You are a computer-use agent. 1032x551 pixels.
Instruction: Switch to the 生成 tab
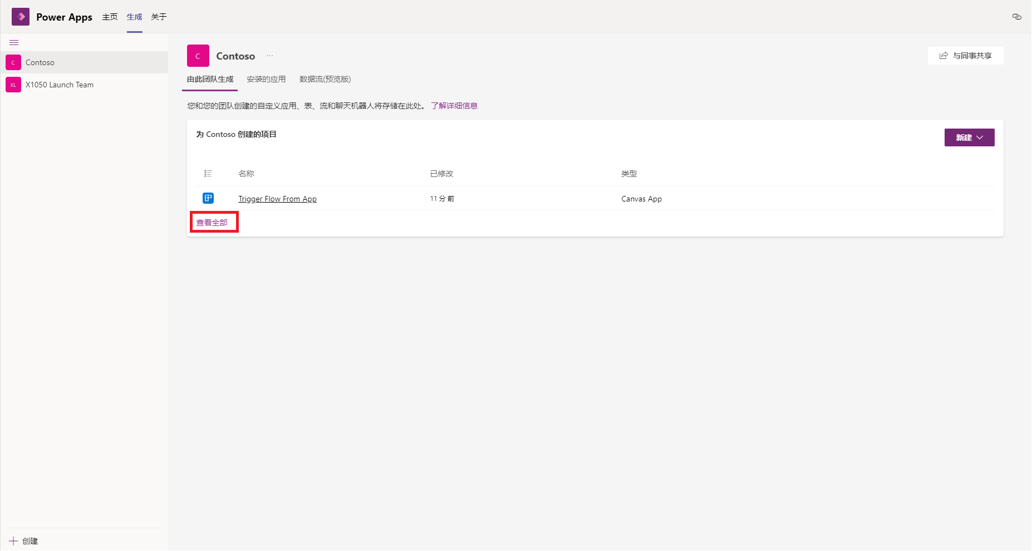click(x=134, y=17)
